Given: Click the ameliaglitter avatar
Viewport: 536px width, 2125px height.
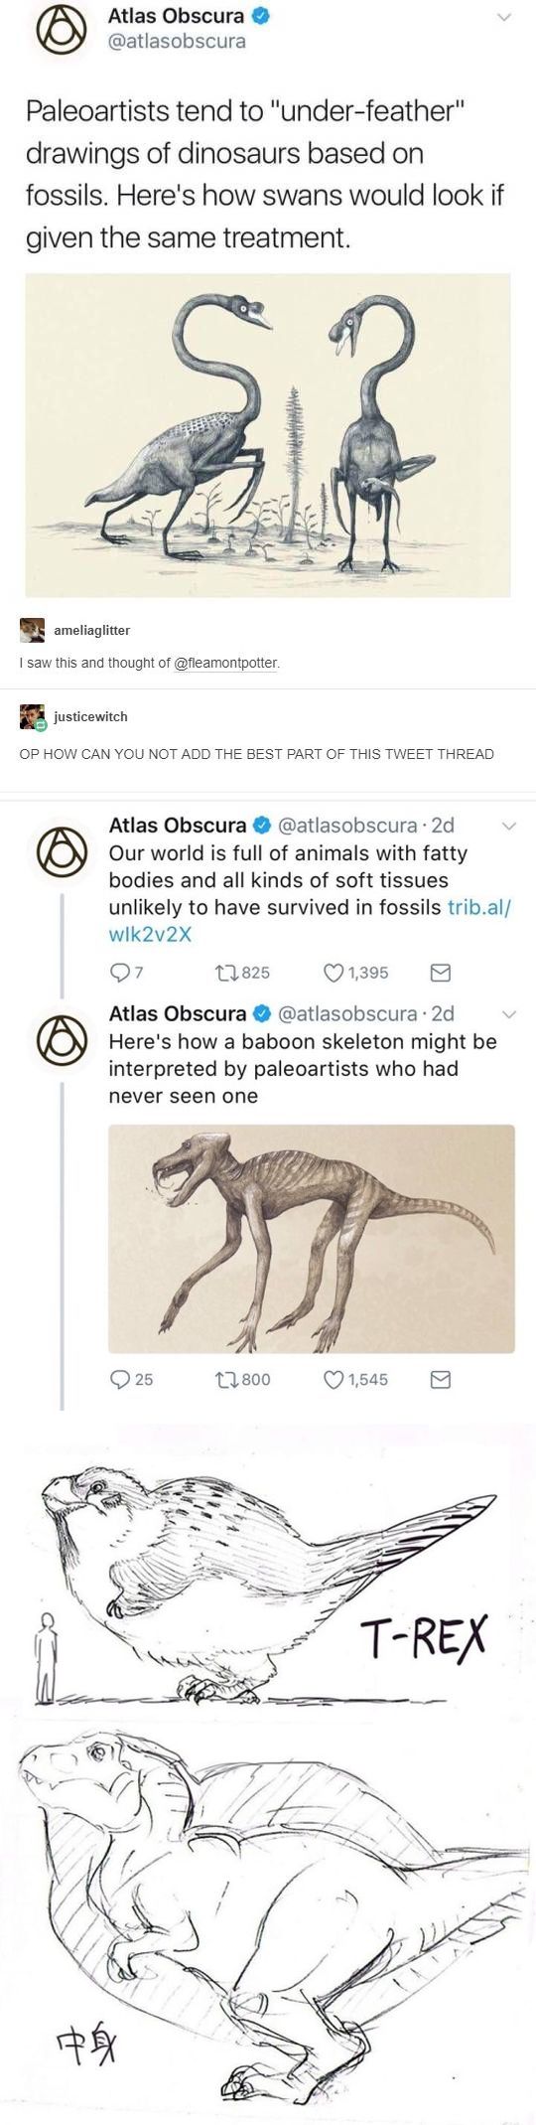Looking at the screenshot, I should point(32,630).
